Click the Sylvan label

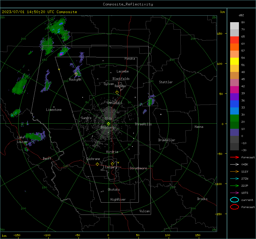pos(109,84)
